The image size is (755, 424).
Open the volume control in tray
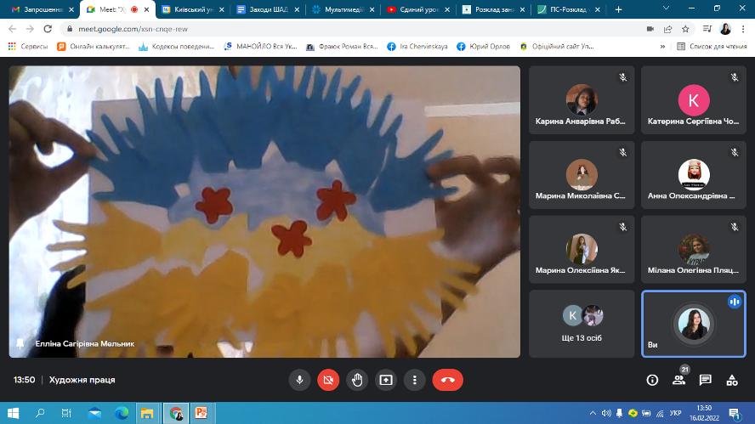pyautogui.click(x=606, y=413)
